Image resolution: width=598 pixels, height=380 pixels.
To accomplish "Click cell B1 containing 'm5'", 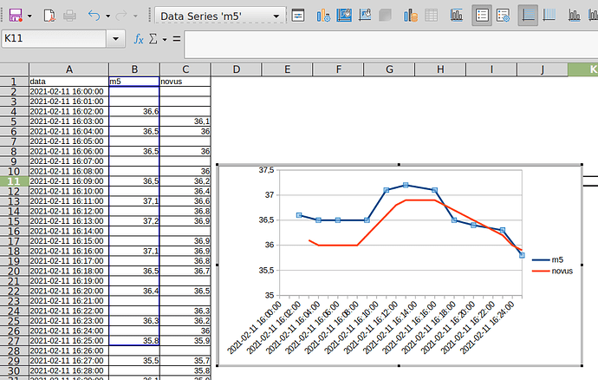I will pos(134,82).
